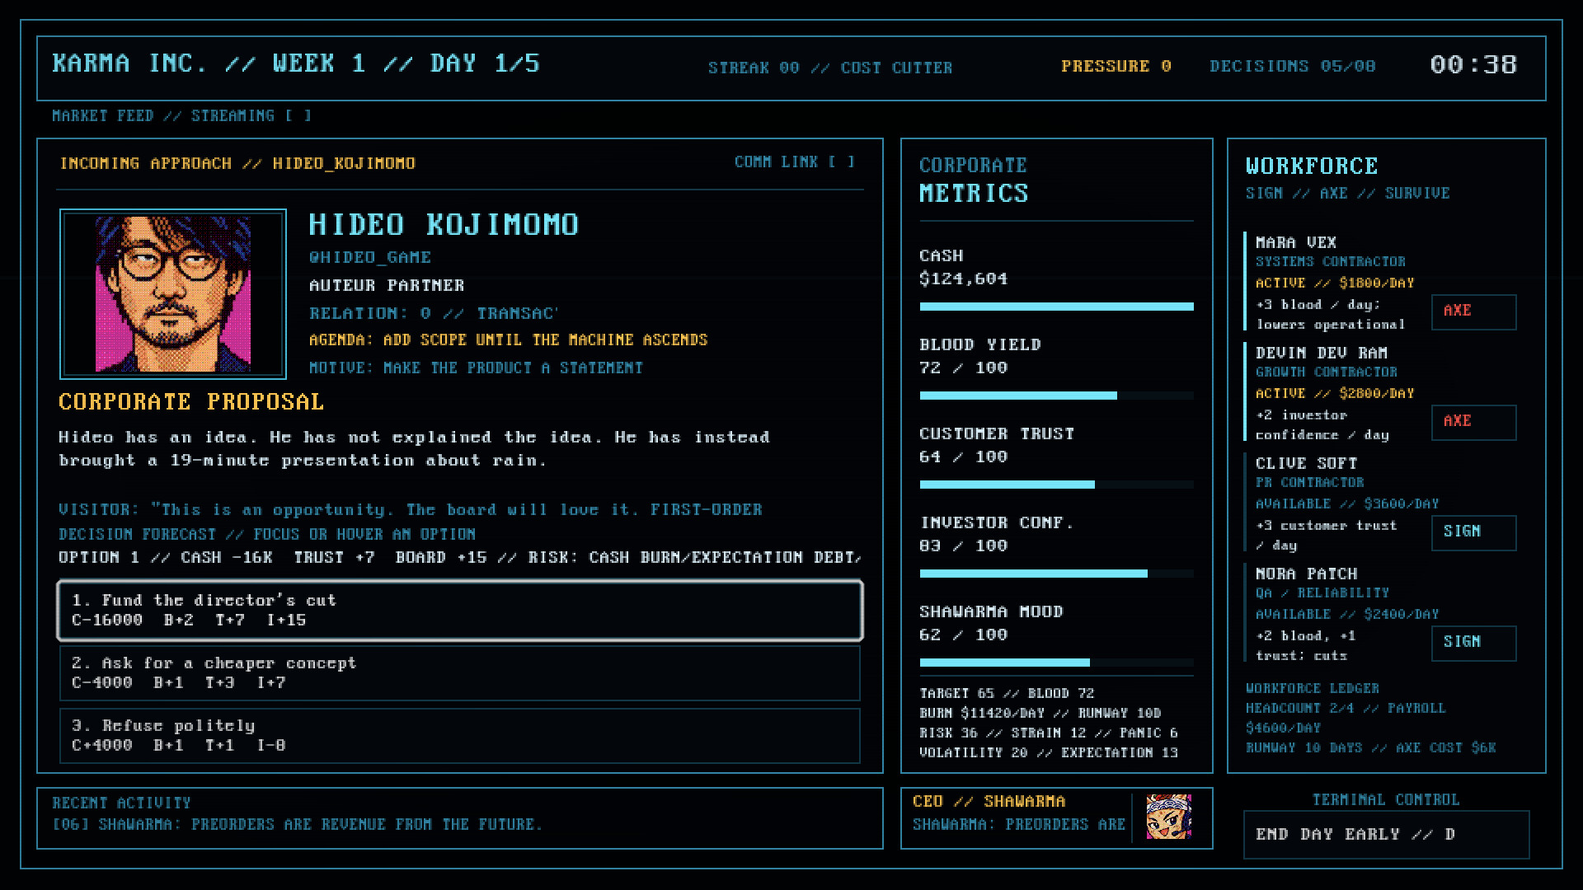Click the @HIDEO_GAME handle link

(370, 258)
